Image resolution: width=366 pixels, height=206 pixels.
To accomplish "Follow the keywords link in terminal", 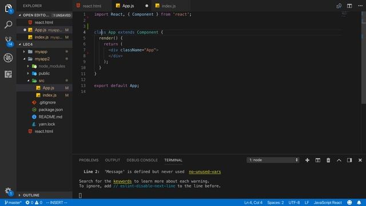I will (122, 181).
